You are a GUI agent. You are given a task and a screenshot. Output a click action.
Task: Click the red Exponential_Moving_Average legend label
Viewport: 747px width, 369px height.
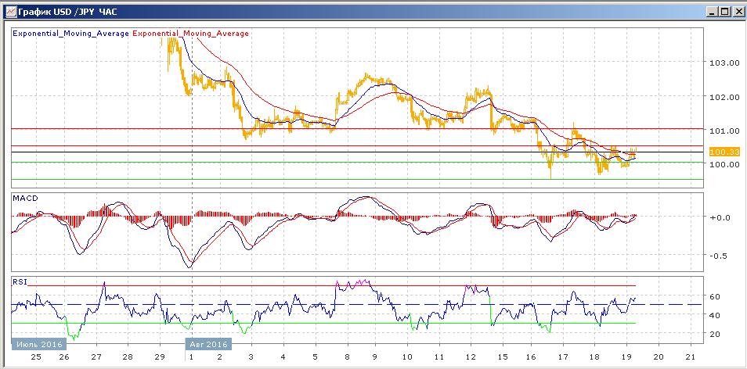pos(192,34)
